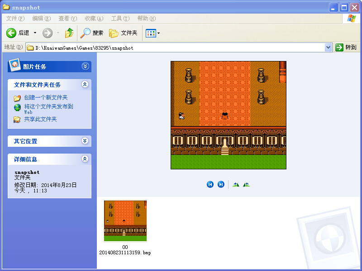This screenshot has width=362, height=271.
Task: Close the snapshot window
Action: 355,7
